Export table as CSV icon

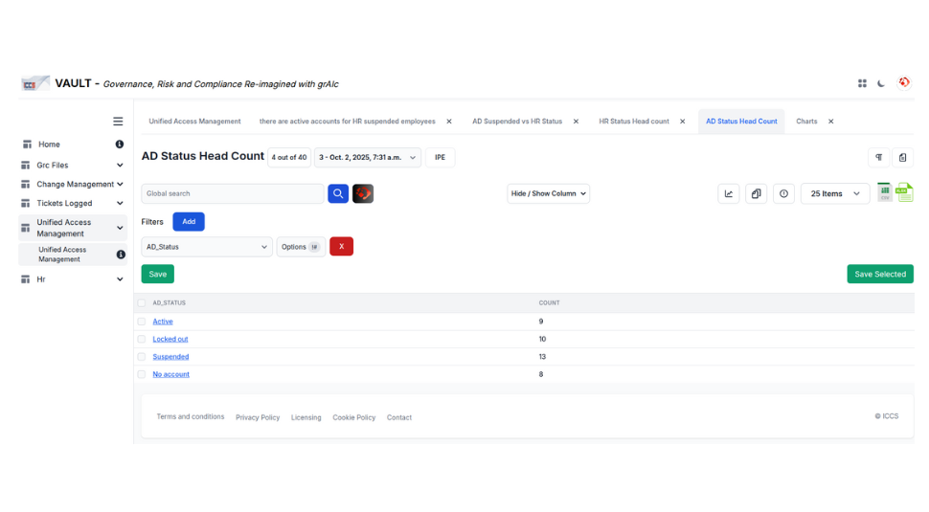click(885, 192)
